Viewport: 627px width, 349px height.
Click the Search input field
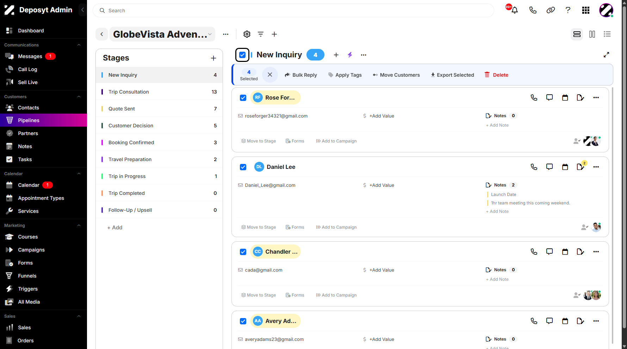(293, 11)
